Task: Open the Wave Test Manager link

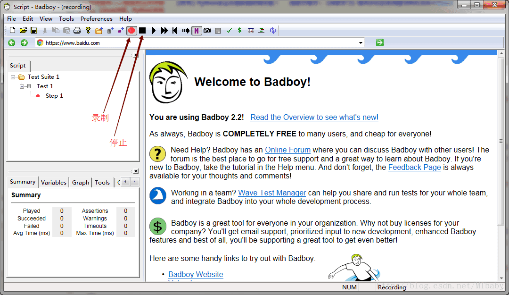Action: [272, 193]
